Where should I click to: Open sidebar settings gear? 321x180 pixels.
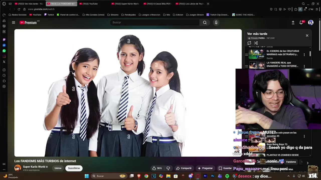pyautogui.click(x=4, y=86)
